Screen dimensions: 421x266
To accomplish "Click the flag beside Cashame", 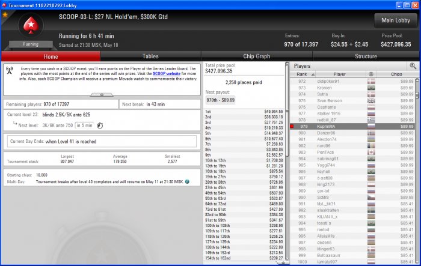I will click(x=371, y=107).
